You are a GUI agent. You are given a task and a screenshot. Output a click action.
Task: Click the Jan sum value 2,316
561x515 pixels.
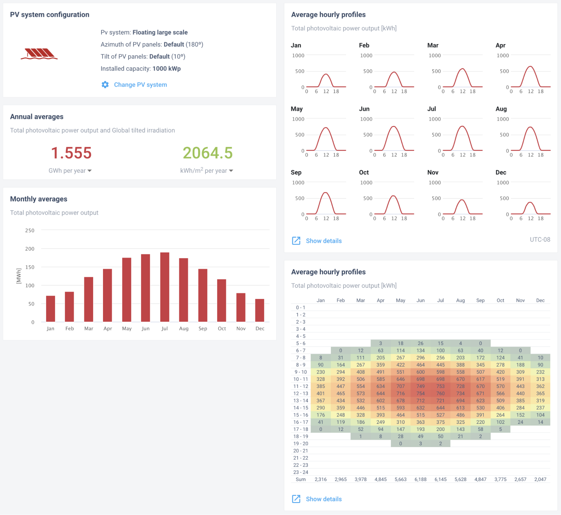tap(320, 479)
